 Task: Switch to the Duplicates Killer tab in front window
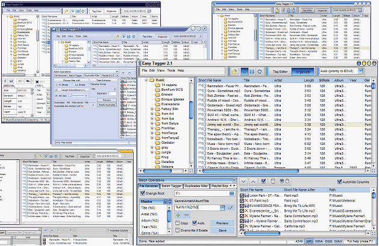point(196,186)
